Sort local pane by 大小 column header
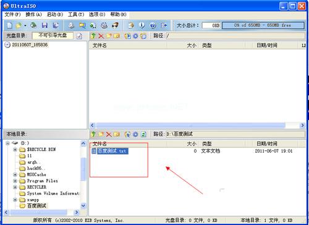The image size is (309, 225). [183, 144]
